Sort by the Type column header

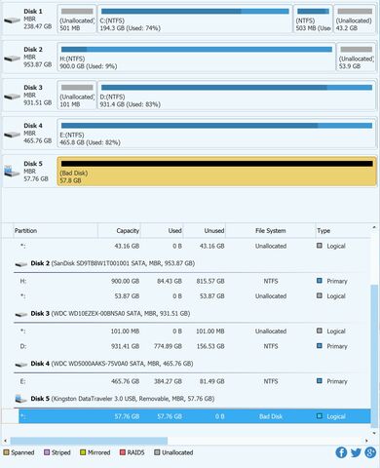(343, 231)
